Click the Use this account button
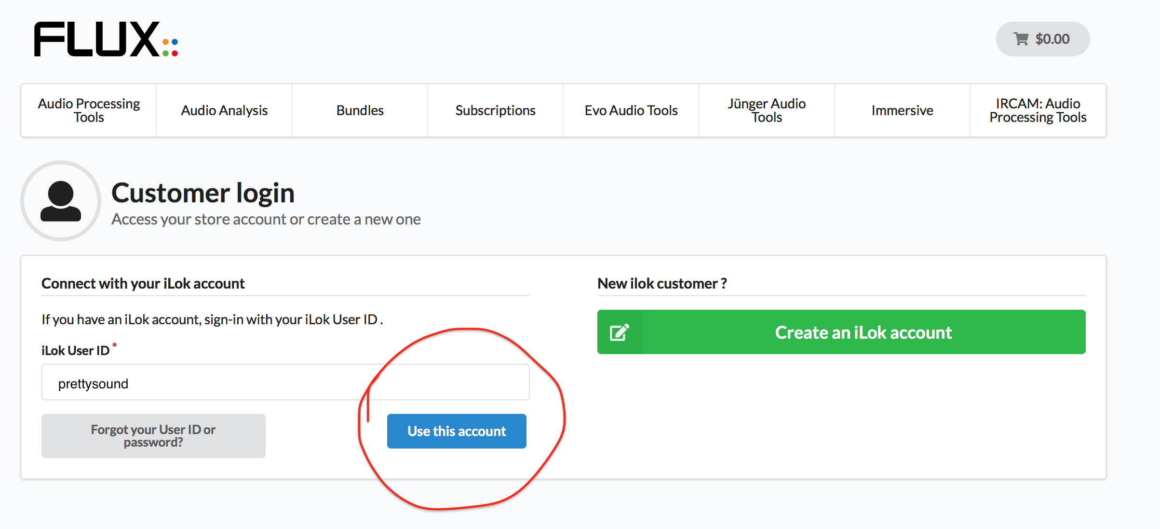This screenshot has width=1160, height=529. point(457,431)
